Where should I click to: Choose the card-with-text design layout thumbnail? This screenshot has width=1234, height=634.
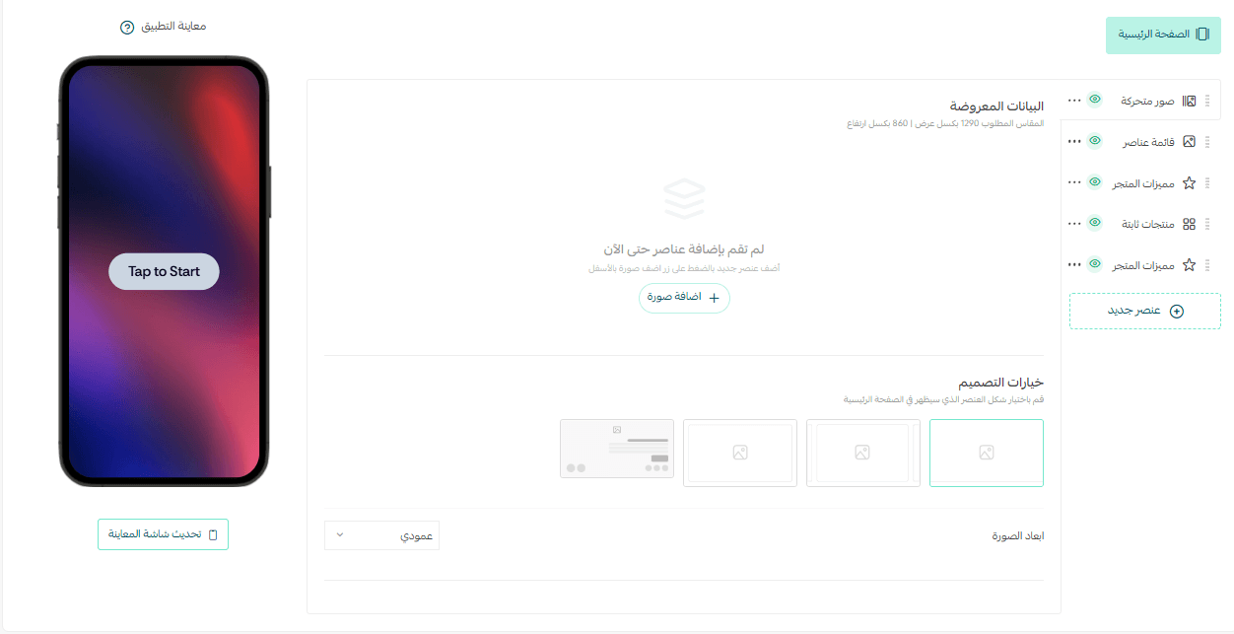617,449
